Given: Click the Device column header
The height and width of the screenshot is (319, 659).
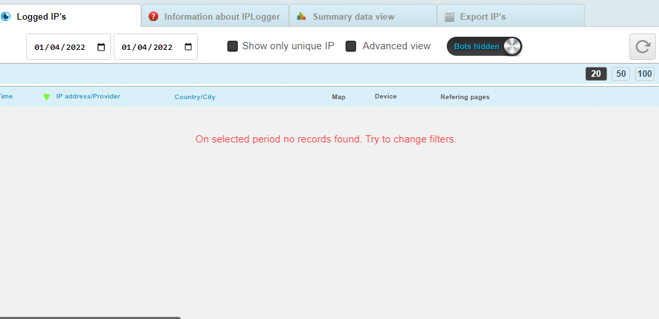Looking at the screenshot, I should pyautogui.click(x=386, y=96).
